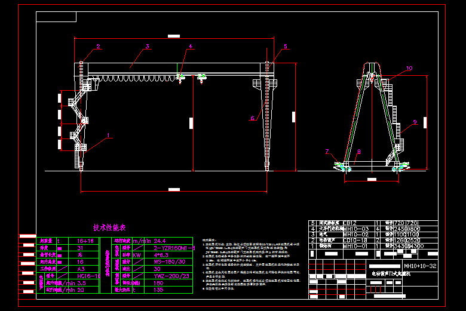
Task: Click the HC16-18 hoist model cell
Action: [88, 276]
